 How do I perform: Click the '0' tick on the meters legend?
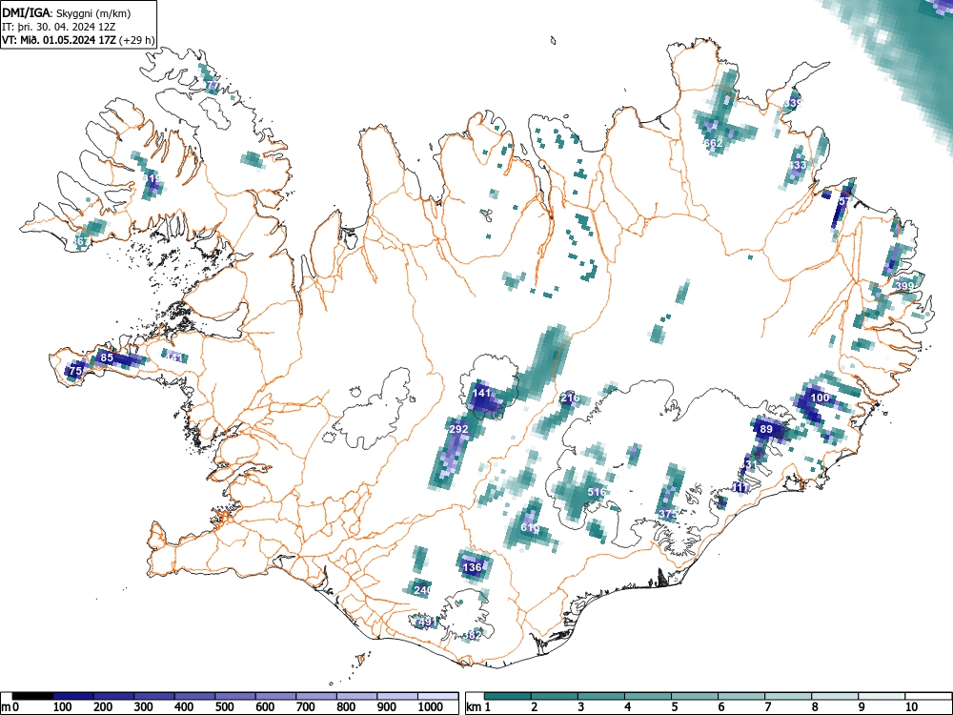(x=16, y=707)
